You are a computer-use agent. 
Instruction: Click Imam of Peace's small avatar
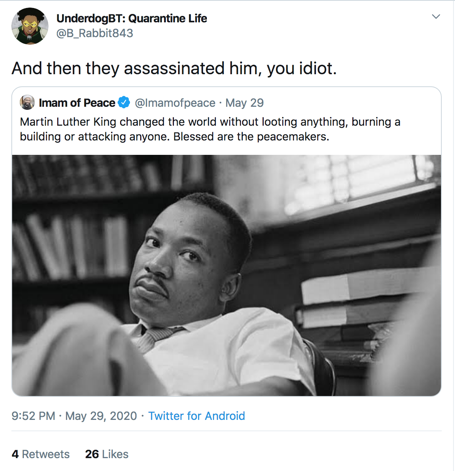(x=27, y=103)
